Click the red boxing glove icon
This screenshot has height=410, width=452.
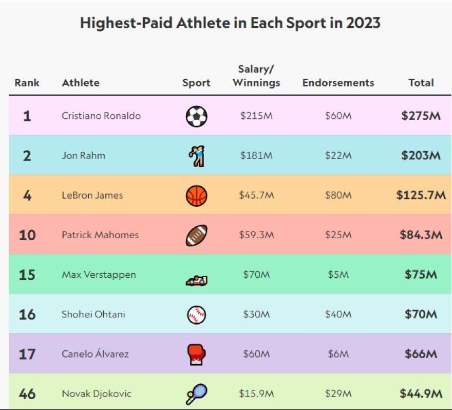pyautogui.click(x=196, y=354)
